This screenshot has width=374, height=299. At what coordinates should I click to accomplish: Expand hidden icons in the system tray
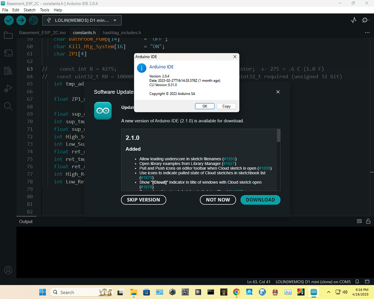click(328, 292)
